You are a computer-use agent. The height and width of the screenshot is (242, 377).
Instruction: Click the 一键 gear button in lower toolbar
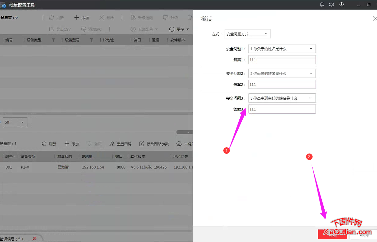184,144
